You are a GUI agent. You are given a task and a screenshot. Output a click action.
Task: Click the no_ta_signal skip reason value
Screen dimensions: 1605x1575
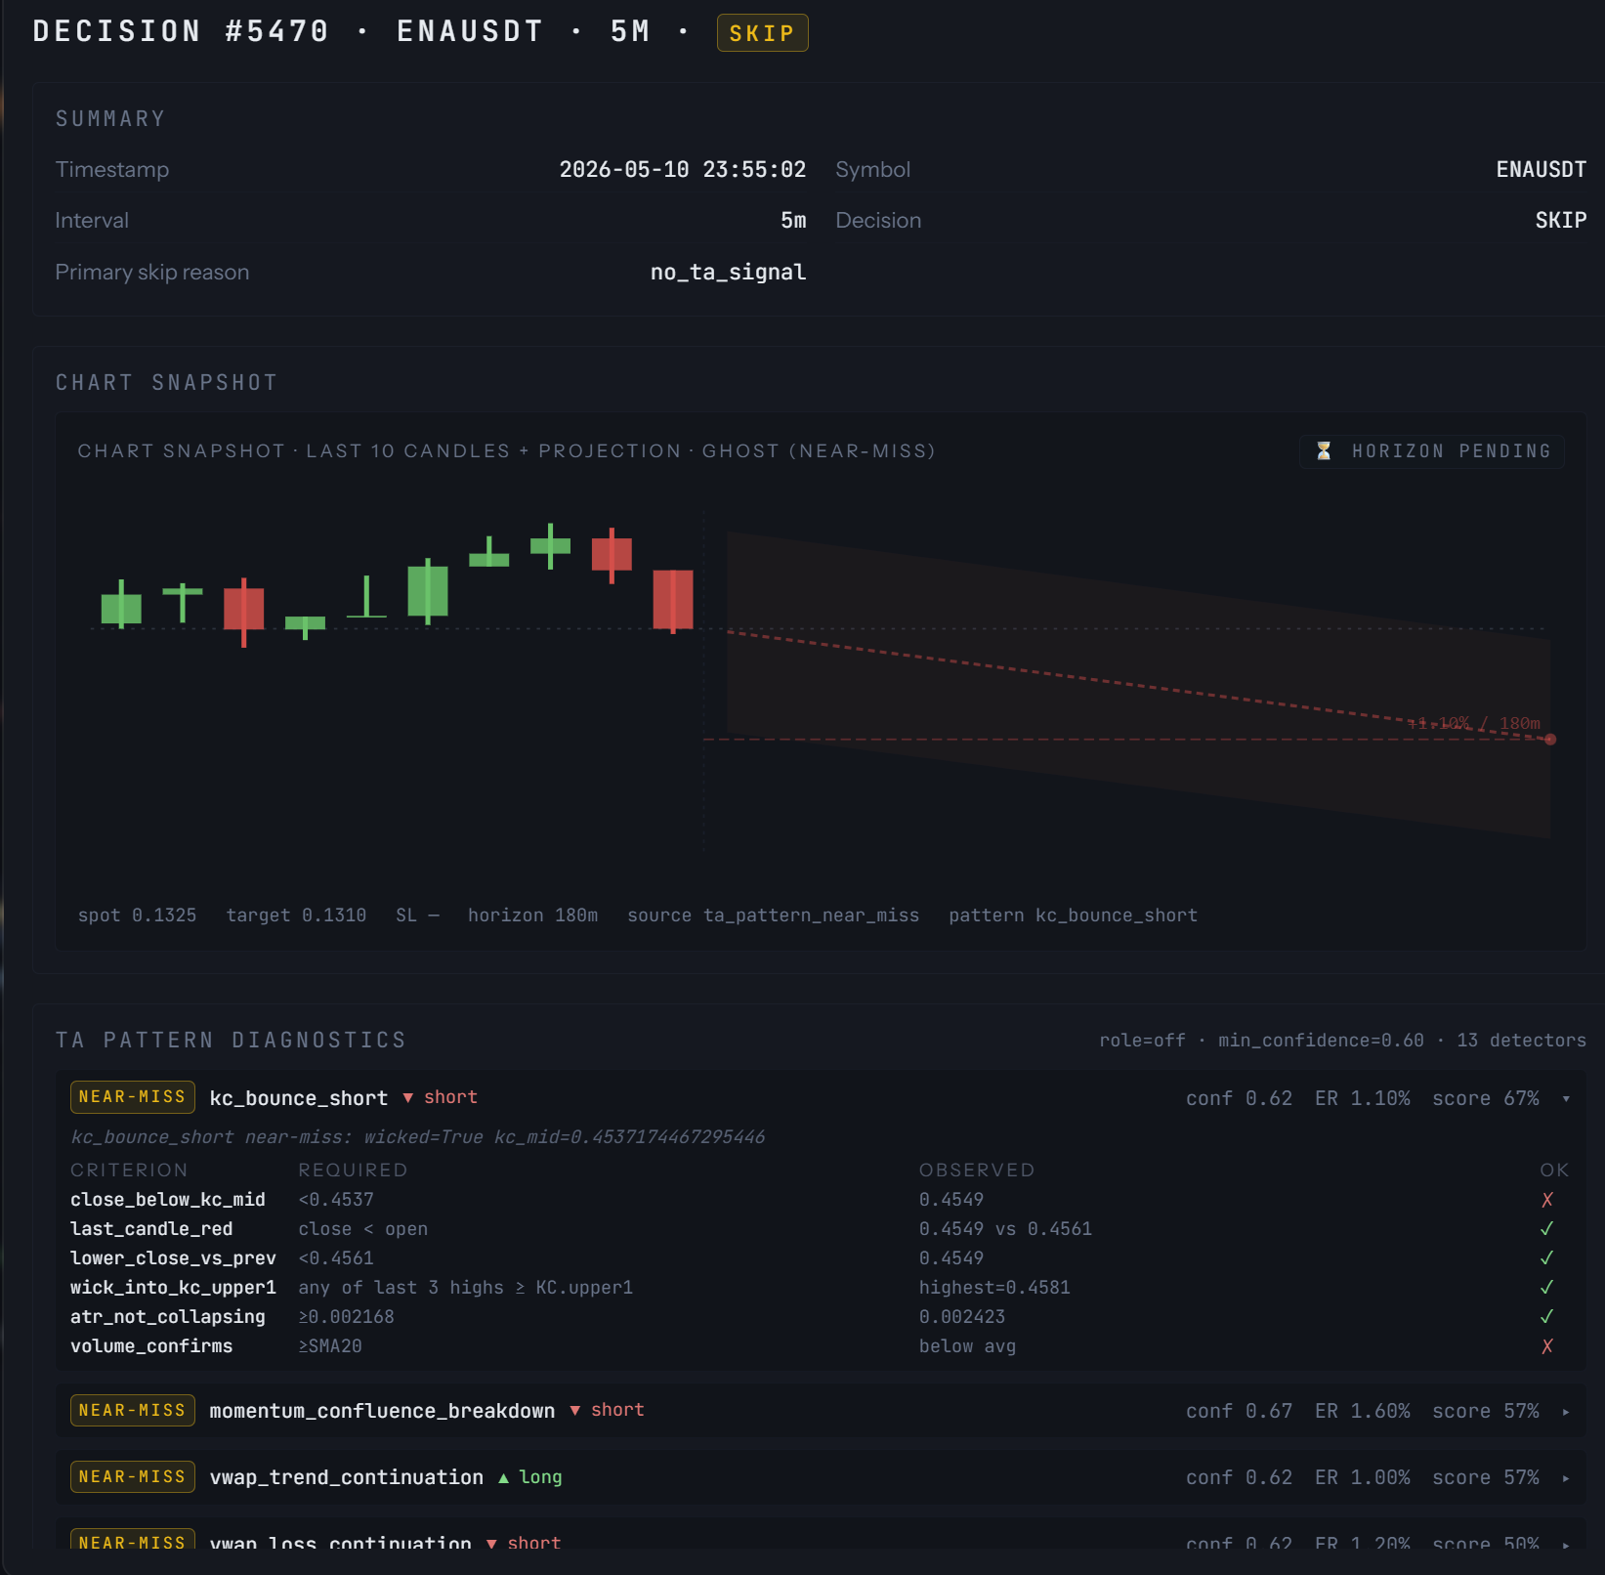click(729, 272)
